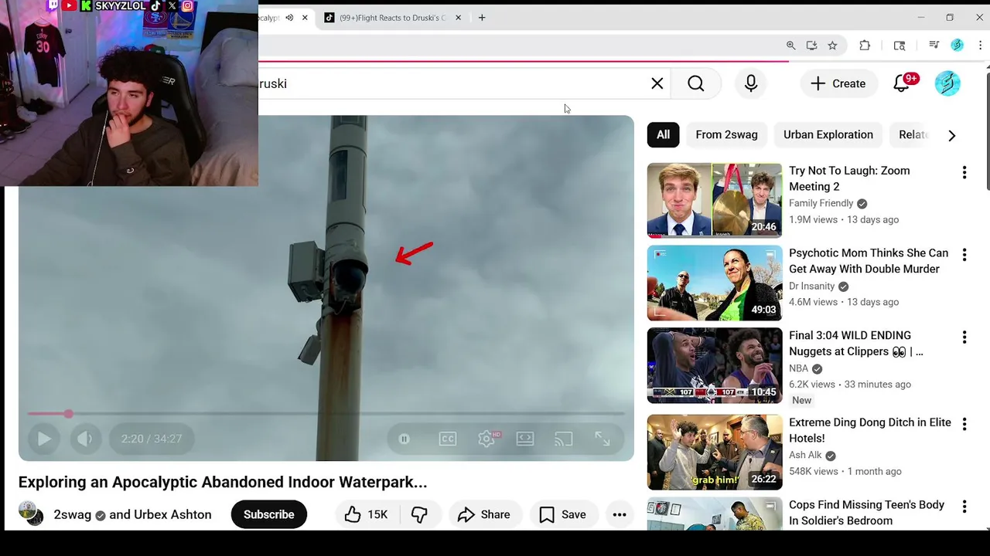990x556 pixels.
Task: Close the Flight Reacts to Druski's tab
Action: click(x=458, y=18)
